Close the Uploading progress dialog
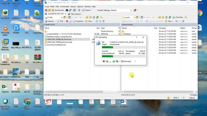 [143, 37]
